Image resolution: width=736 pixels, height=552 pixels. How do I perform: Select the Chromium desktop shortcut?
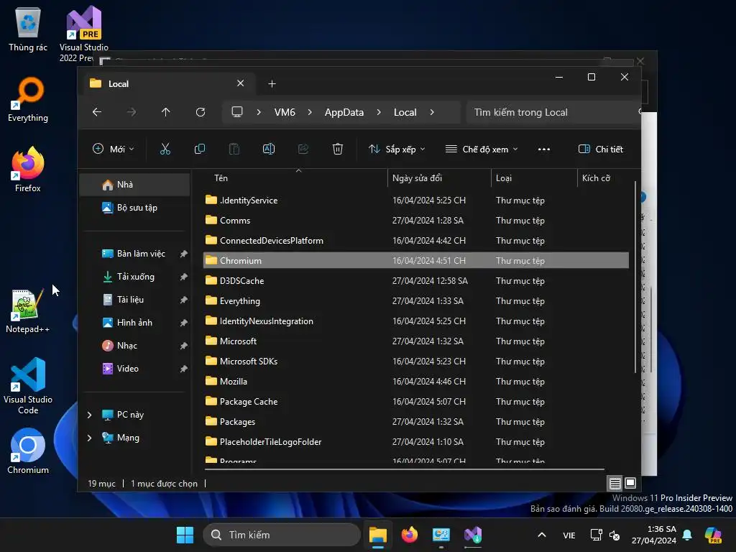[28, 451]
